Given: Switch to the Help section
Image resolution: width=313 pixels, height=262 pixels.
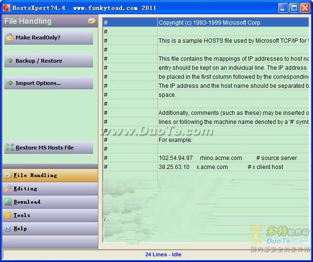Looking at the screenshot, I should tap(50, 229).
